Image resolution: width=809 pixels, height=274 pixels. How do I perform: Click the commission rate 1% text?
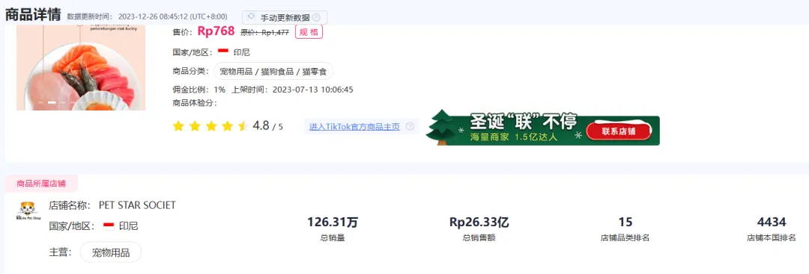point(219,90)
